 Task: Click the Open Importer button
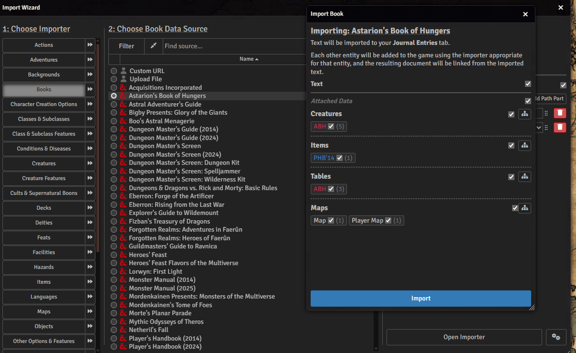[x=464, y=337]
